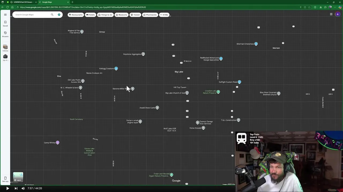Click the Awald Show Cattle pin
Viewport: 343px width, 192px height.
pos(157,107)
